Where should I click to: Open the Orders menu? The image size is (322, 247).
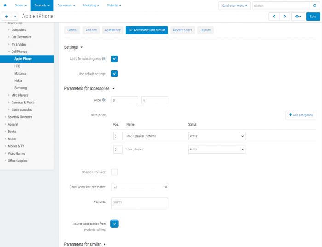point(21,6)
